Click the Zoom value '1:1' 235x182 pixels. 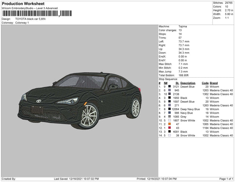227,18
